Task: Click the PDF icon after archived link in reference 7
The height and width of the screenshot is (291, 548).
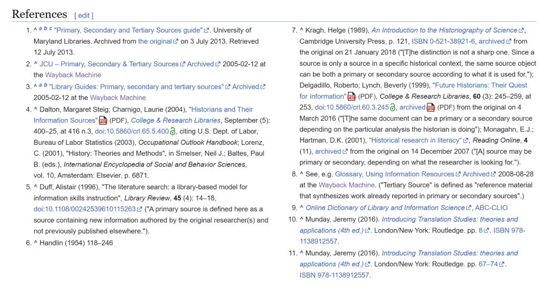Action: point(431,108)
